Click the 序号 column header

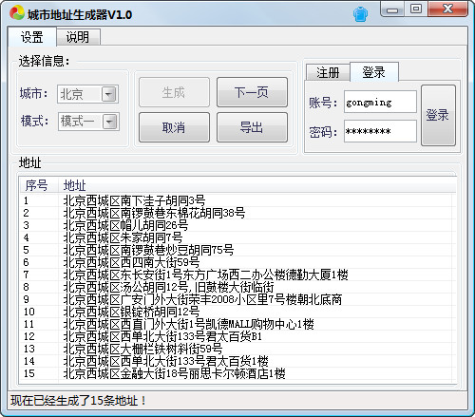point(38,185)
